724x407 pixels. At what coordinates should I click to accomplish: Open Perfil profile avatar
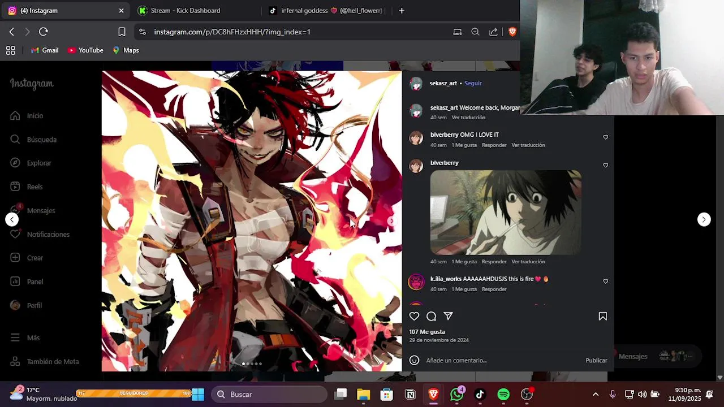[15, 305]
